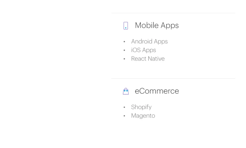
Task: Click the bullet beside Android Apps
Action: (x=124, y=42)
